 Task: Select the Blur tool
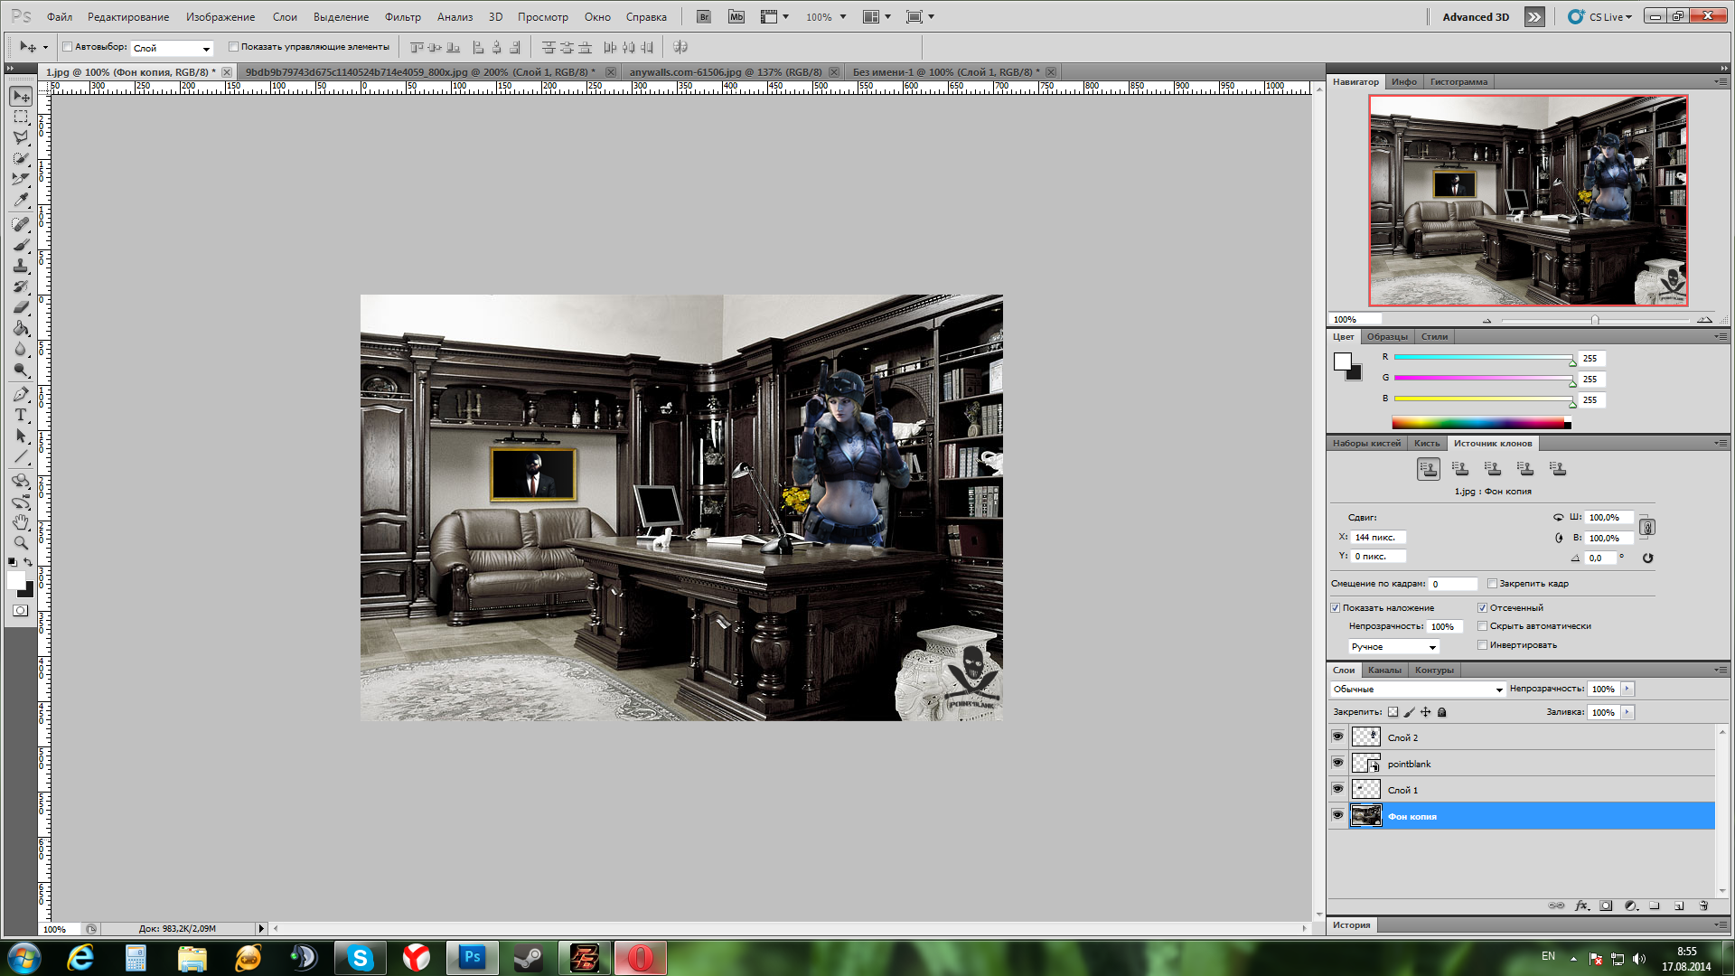(21, 349)
